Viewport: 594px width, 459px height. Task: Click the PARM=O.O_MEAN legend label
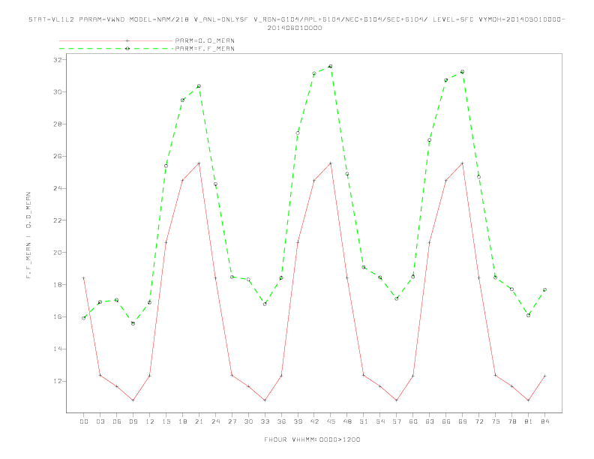pos(205,40)
